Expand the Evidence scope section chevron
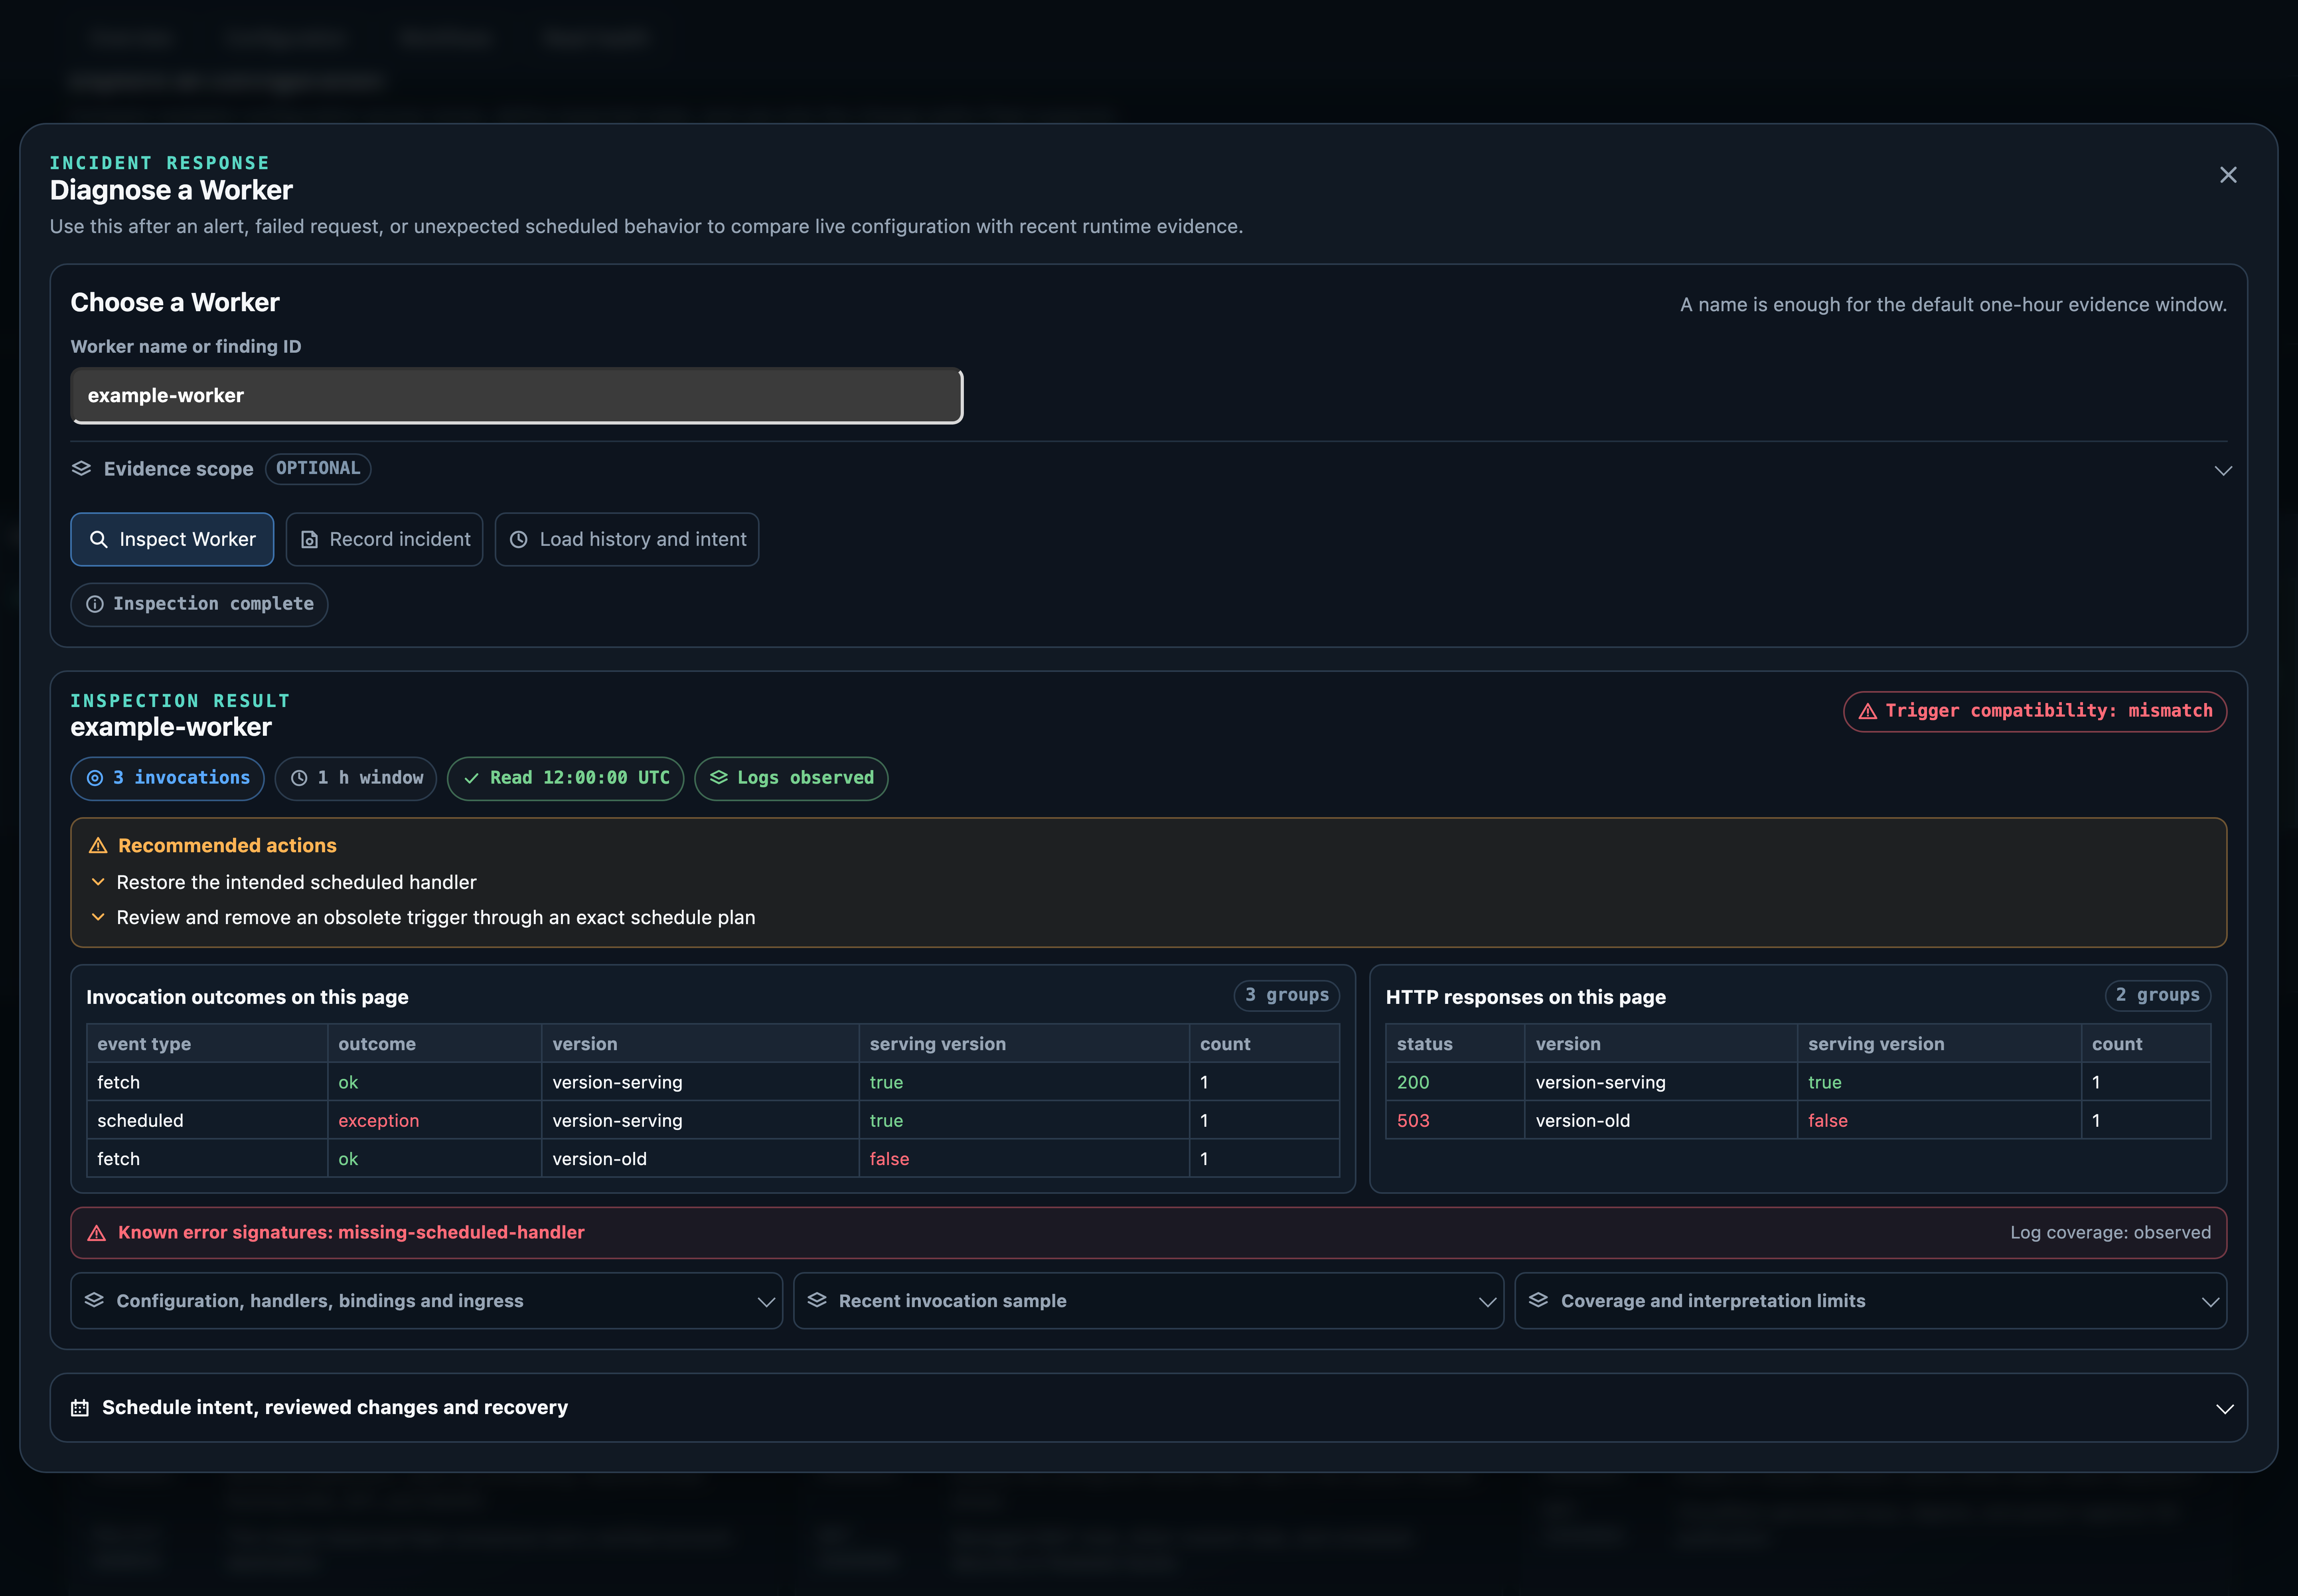The width and height of the screenshot is (2298, 1596). tap(2223, 470)
